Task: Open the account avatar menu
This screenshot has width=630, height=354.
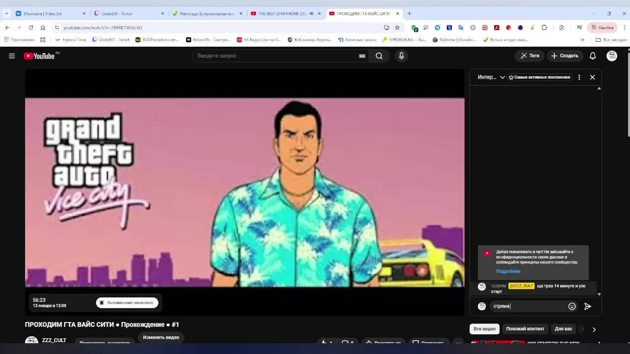Action: (x=612, y=56)
